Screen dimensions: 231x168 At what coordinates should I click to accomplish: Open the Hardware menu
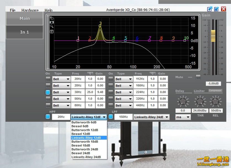coord(30,10)
